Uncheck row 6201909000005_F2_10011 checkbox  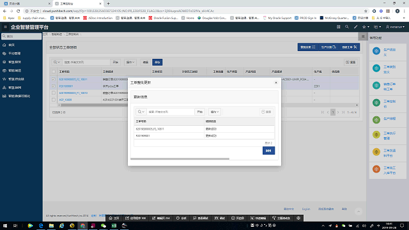click(54, 79)
